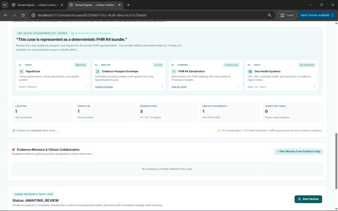Click the Media Attachments stat card
The width and height of the screenshot is (338, 211).
[x=230, y=112]
